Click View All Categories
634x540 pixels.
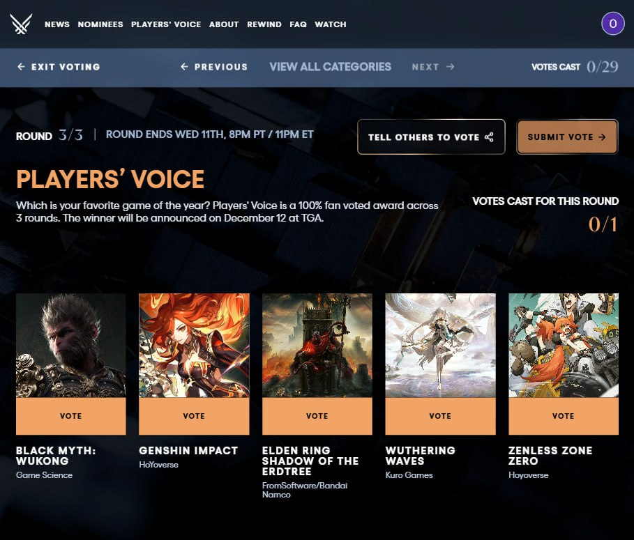331,67
